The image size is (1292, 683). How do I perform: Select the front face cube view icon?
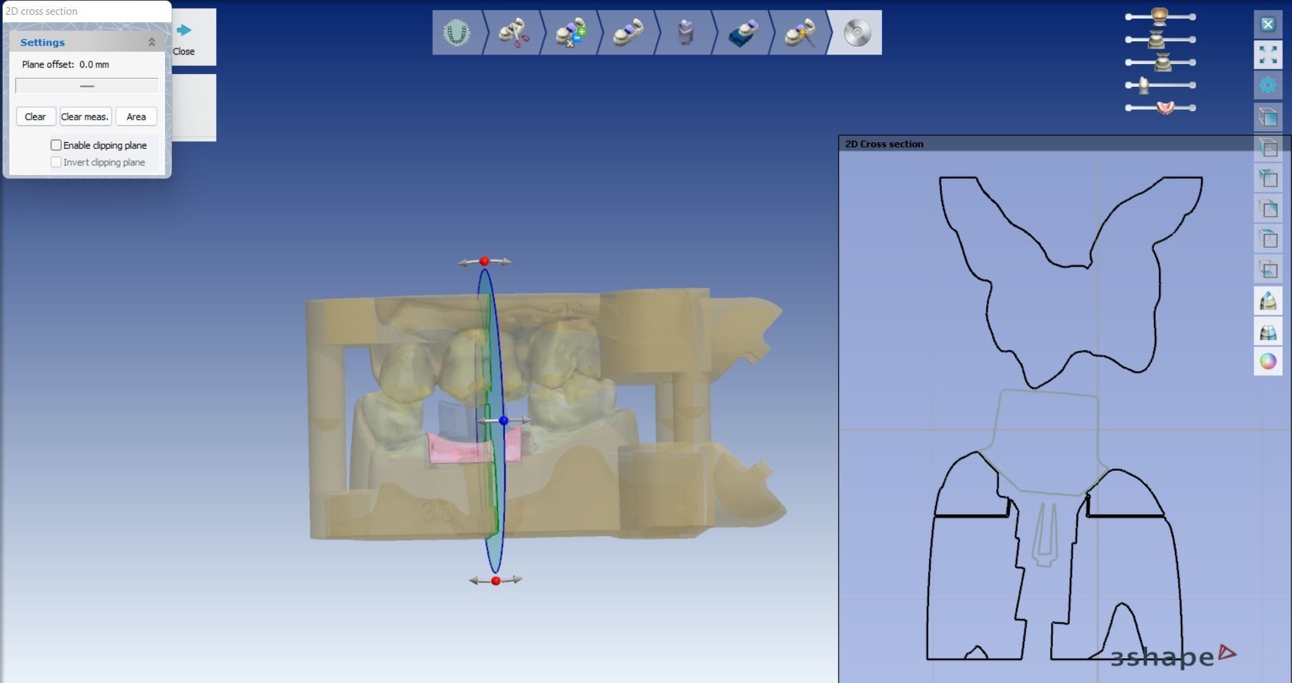coord(1268,117)
